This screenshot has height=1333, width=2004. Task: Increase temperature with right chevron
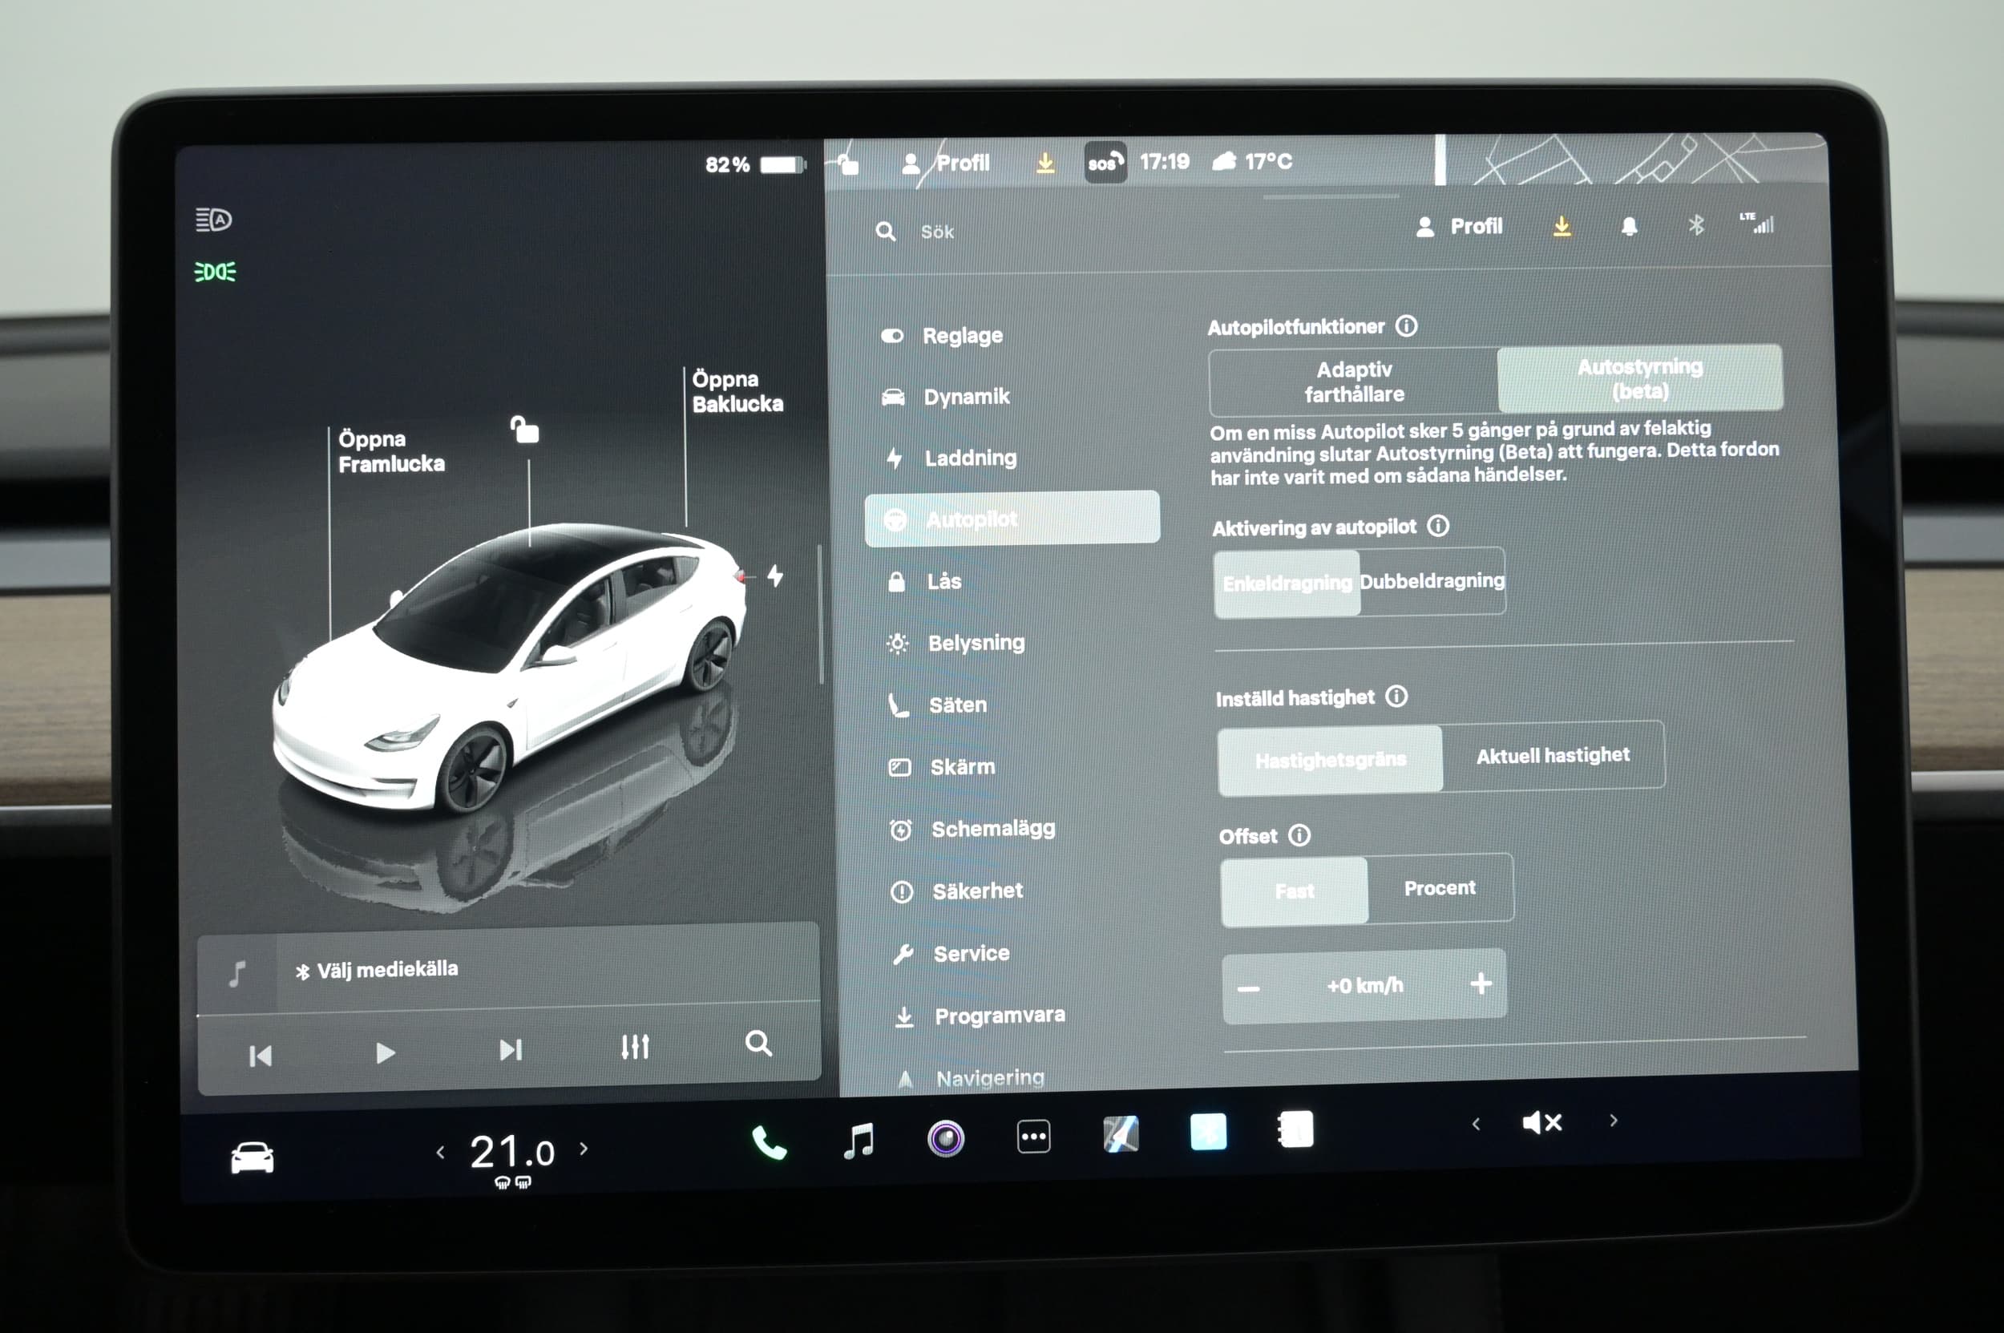[584, 1149]
